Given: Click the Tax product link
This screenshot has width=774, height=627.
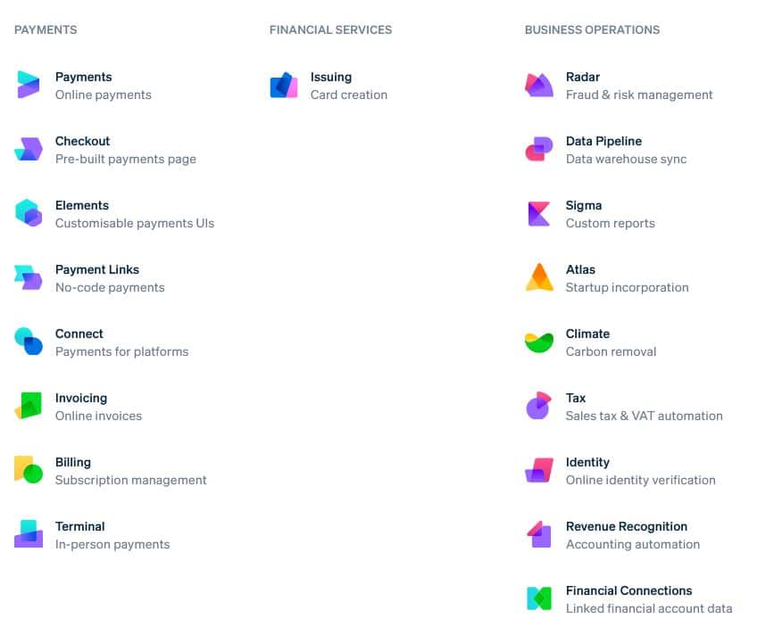Looking at the screenshot, I should coord(575,398).
